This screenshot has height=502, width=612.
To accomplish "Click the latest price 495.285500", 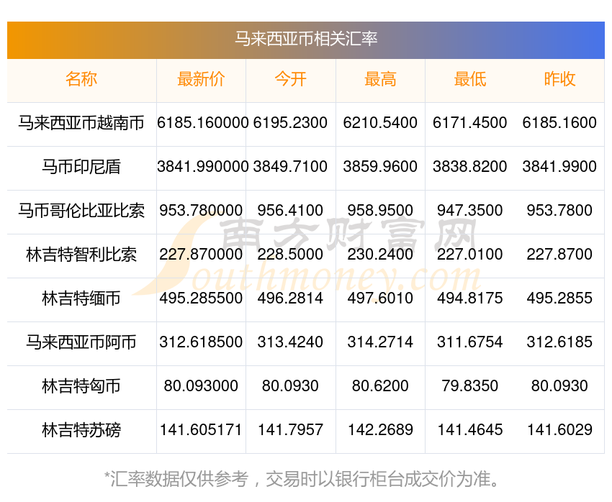I will 201,298.
